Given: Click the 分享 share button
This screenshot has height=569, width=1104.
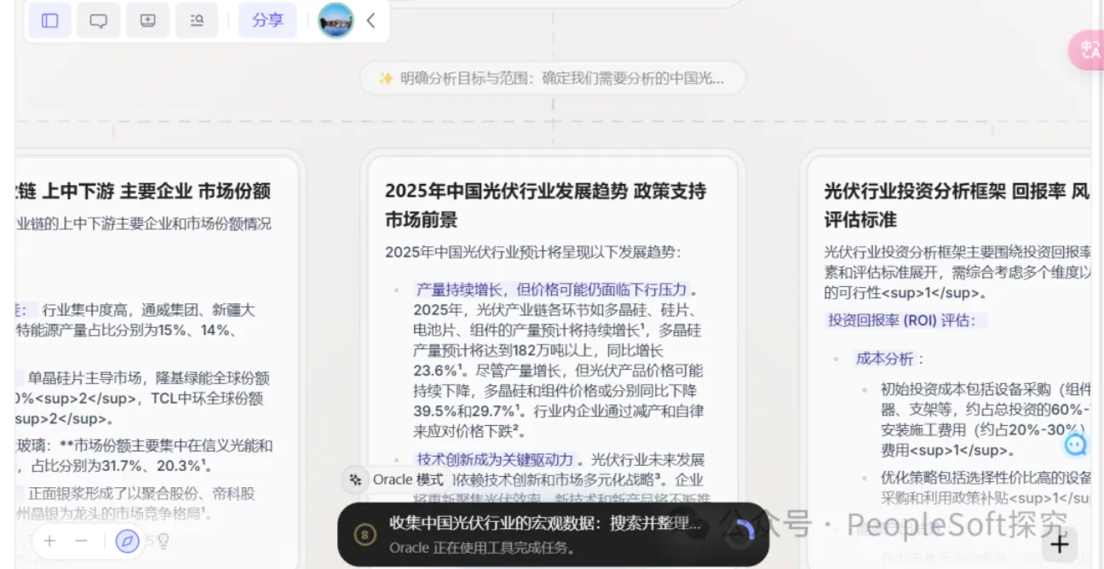Looking at the screenshot, I should pyautogui.click(x=267, y=20).
